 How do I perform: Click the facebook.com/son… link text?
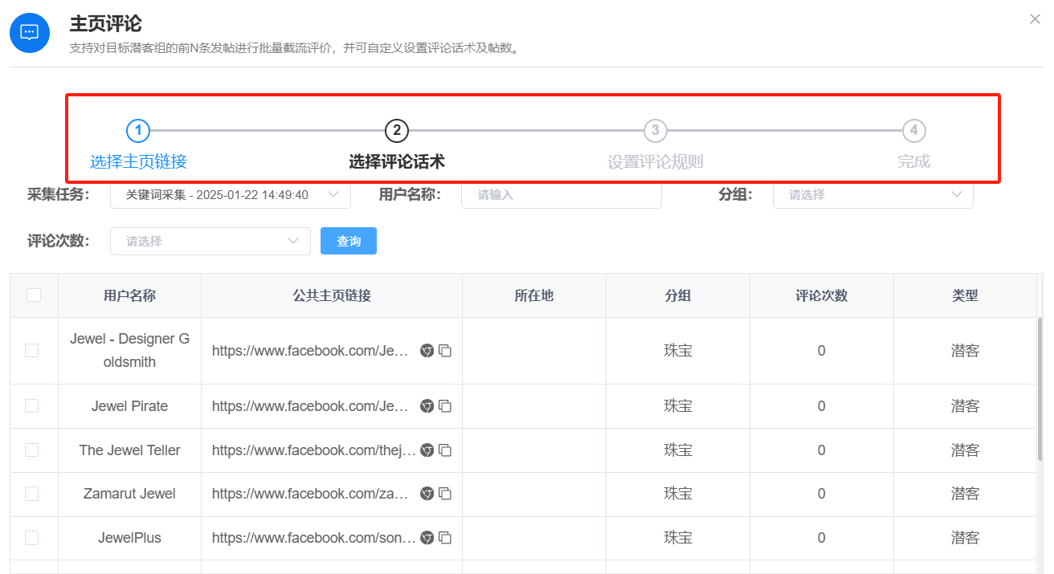click(314, 538)
